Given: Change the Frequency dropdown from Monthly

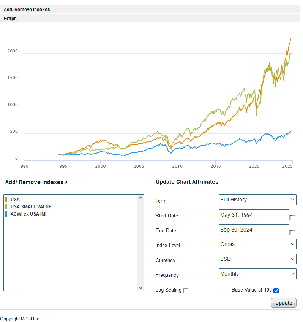Looking at the screenshot, I should pyautogui.click(x=257, y=274).
